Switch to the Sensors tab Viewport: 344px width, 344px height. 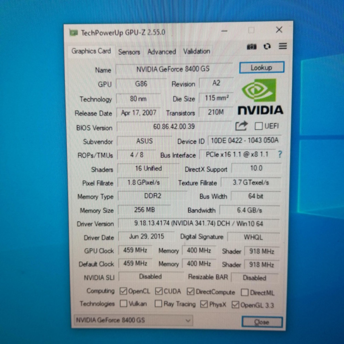pyautogui.click(x=129, y=52)
